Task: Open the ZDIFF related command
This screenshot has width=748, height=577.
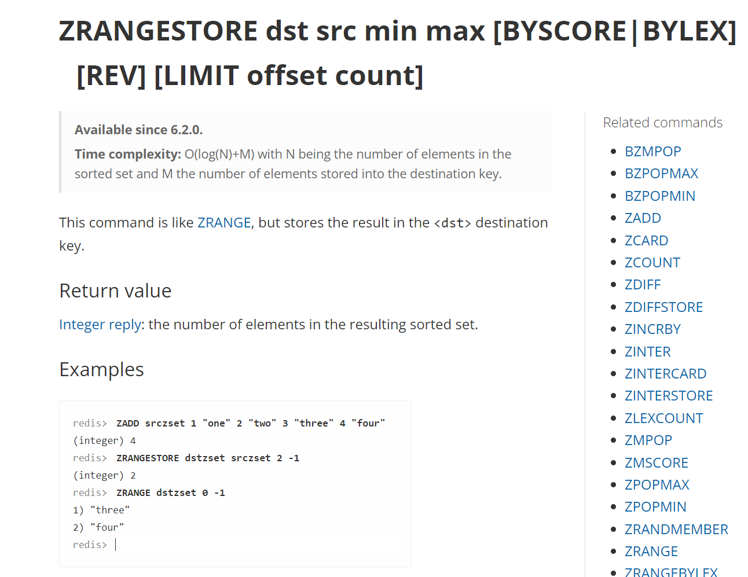Action: [643, 284]
